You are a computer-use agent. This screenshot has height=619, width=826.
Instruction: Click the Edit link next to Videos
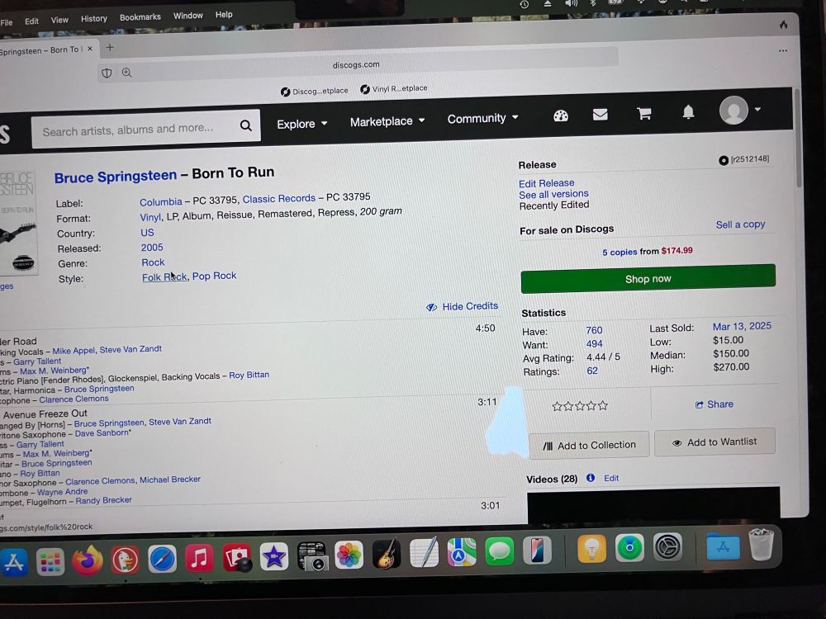(x=611, y=478)
